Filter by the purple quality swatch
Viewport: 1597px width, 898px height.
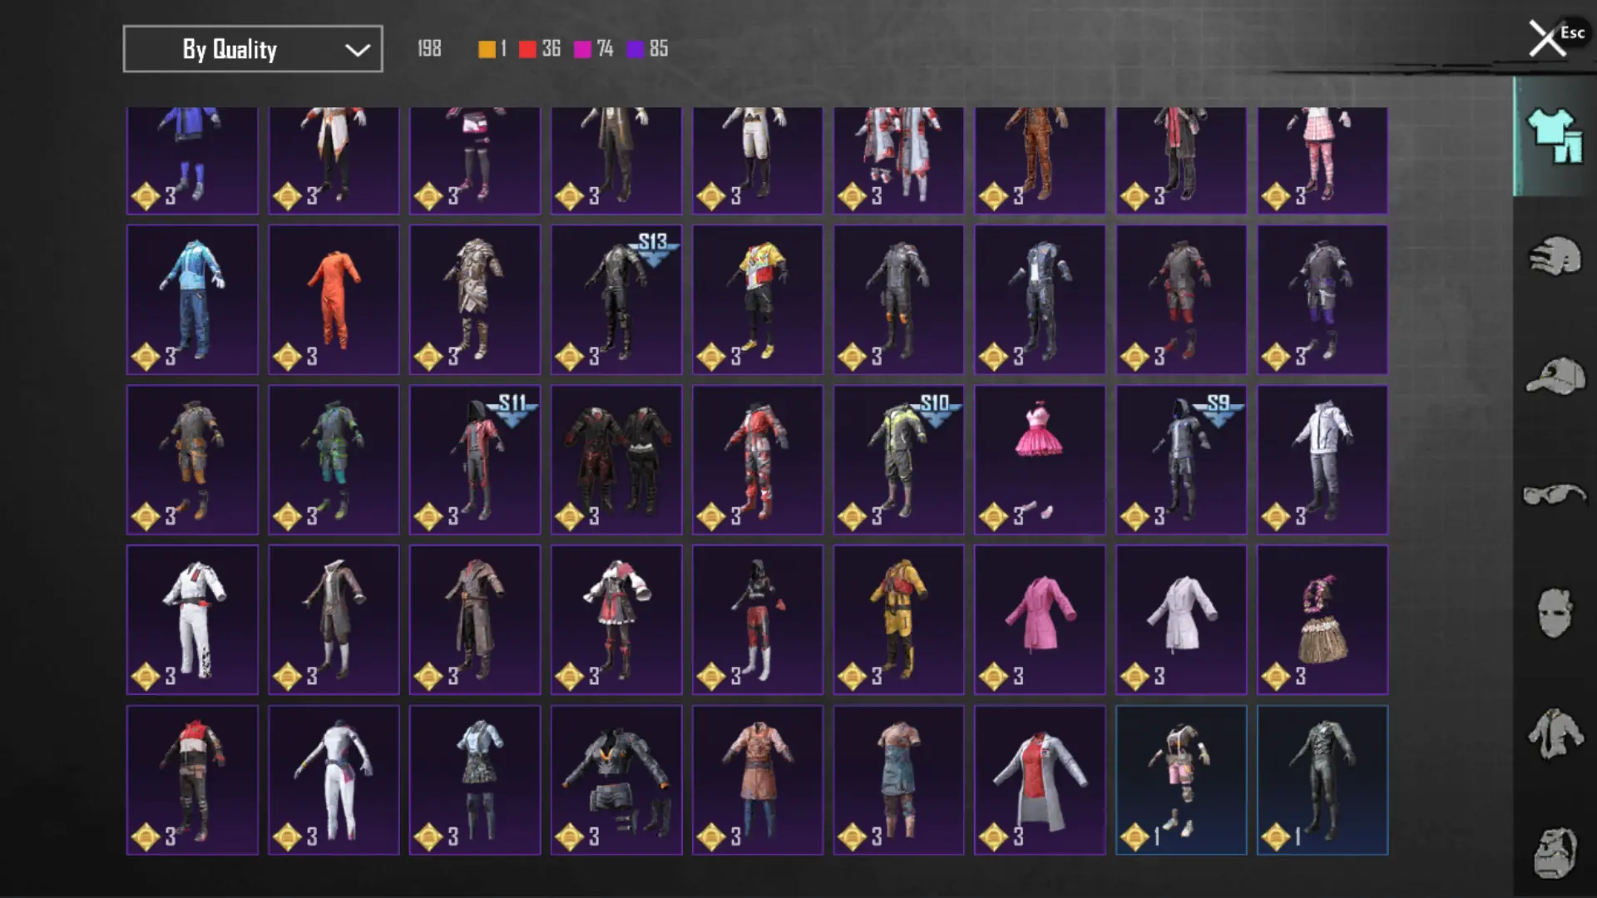pos(635,49)
